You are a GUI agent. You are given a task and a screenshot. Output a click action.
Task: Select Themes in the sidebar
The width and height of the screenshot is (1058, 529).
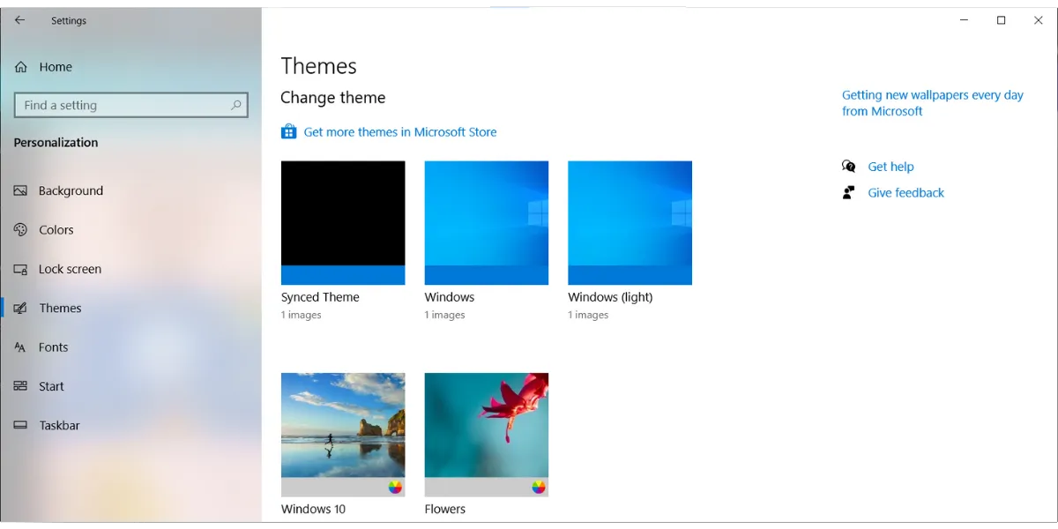60,308
